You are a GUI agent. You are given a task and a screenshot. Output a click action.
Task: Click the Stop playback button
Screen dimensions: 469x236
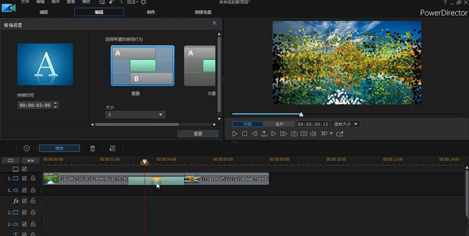click(x=245, y=134)
